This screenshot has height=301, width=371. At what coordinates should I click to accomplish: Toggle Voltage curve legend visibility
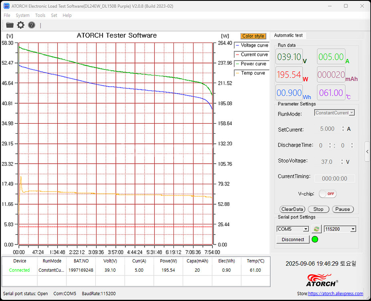click(252, 45)
